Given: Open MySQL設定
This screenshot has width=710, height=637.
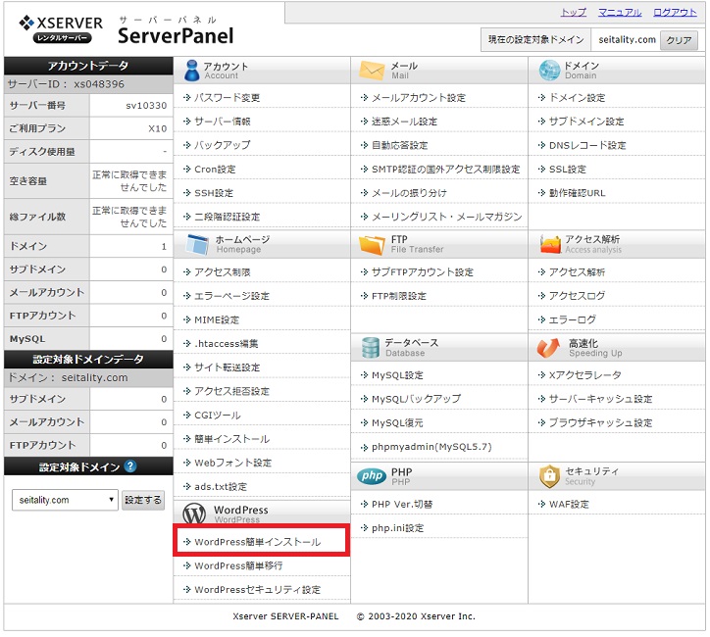Looking at the screenshot, I should pos(397,375).
